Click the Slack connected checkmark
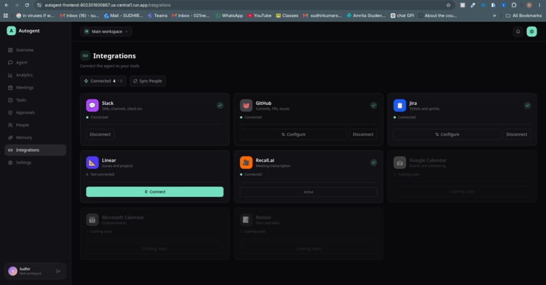The width and height of the screenshot is (546, 285). pos(219,106)
